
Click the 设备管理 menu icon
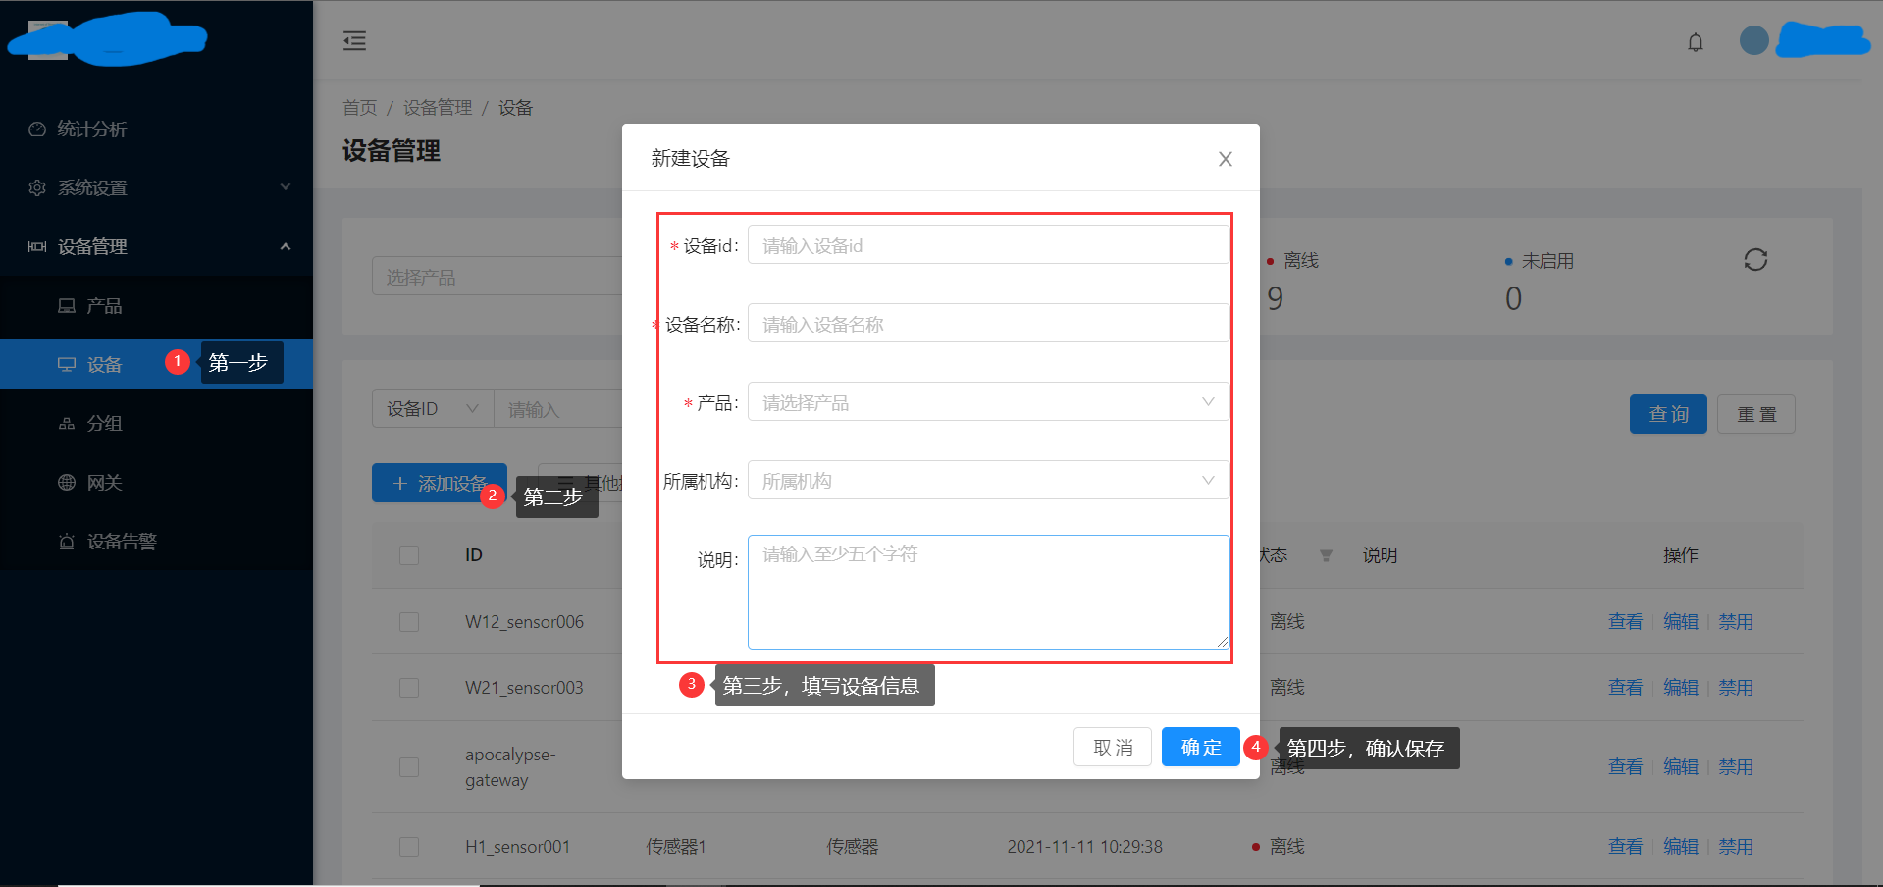37,247
